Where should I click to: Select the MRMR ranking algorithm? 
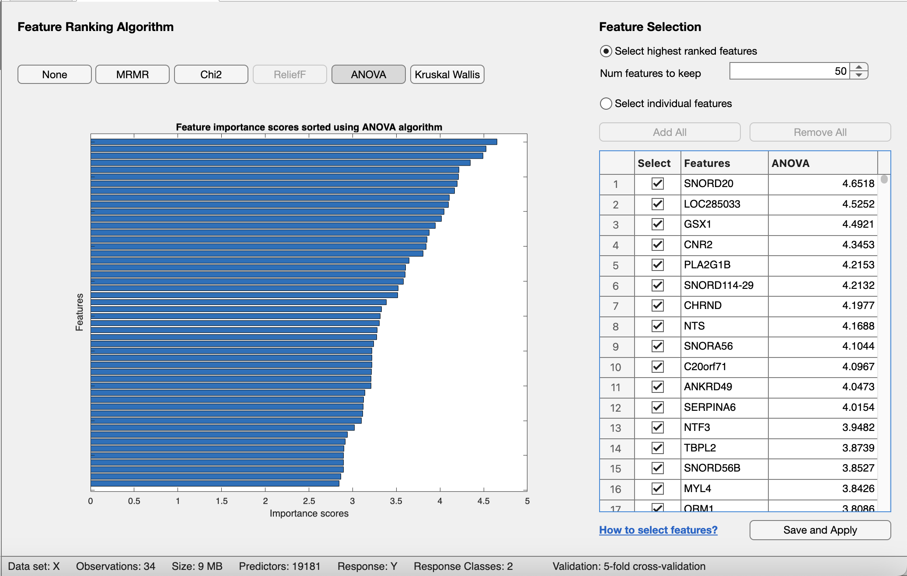[x=132, y=74]
